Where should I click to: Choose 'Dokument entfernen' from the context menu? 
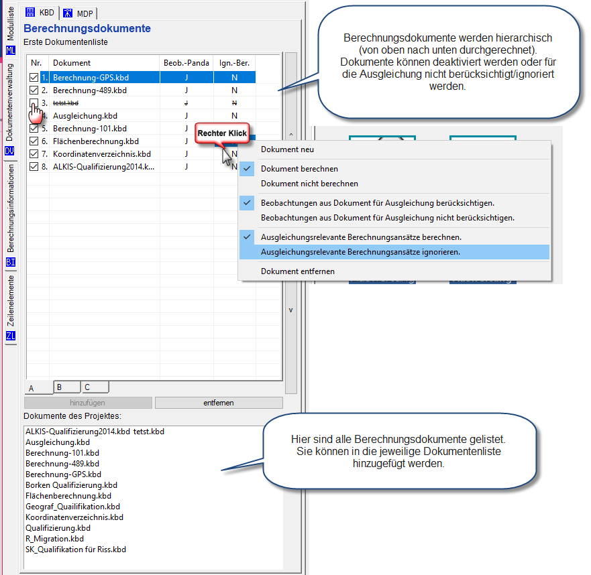pyautogui.click(x=297, y=271)
